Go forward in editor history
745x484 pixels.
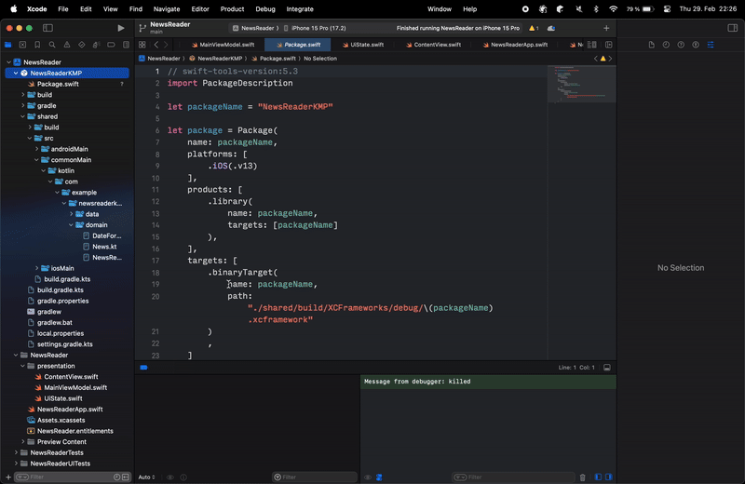pyautogui.click(x=166, y=45)
